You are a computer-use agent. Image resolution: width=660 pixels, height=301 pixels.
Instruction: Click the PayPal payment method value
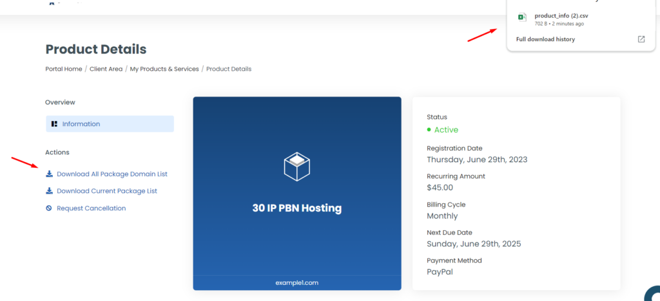point(440,272)
